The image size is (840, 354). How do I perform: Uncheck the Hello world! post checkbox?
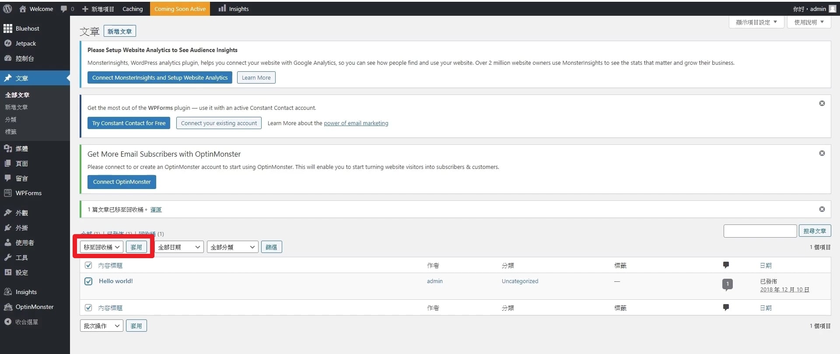click(88, 281)
